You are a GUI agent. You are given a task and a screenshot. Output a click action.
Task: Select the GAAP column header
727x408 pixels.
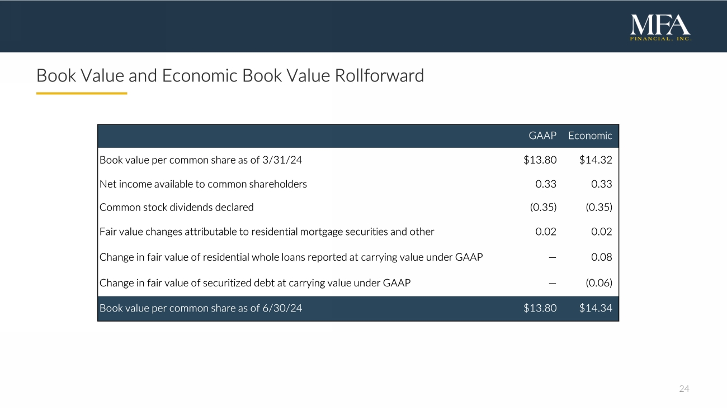(542, 136)
